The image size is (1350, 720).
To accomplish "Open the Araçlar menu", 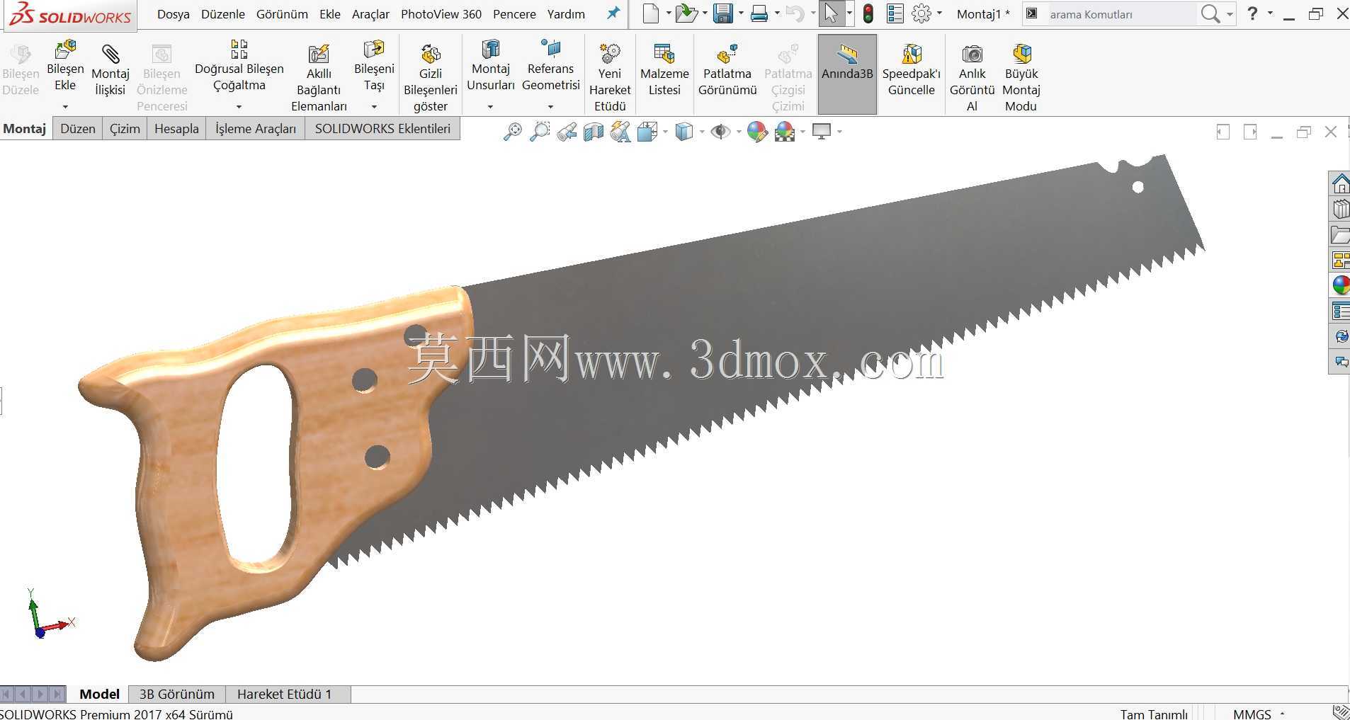I will pyautogui.click(x=370, y=14).
